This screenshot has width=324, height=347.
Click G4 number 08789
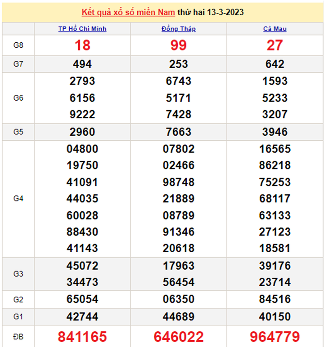tap(179, 215)
